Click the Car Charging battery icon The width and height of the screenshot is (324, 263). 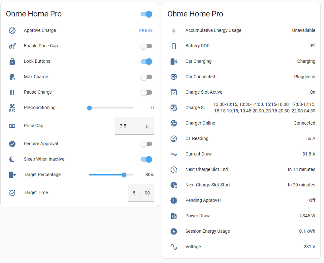point(174,61)
